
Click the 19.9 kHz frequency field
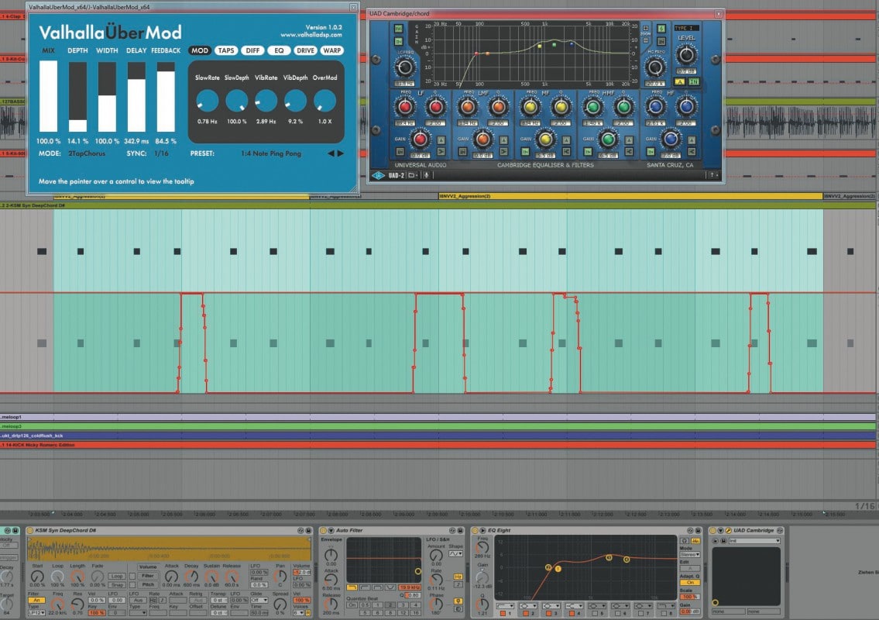410,587
